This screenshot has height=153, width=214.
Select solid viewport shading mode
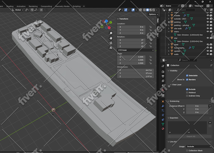pos(148,10)
